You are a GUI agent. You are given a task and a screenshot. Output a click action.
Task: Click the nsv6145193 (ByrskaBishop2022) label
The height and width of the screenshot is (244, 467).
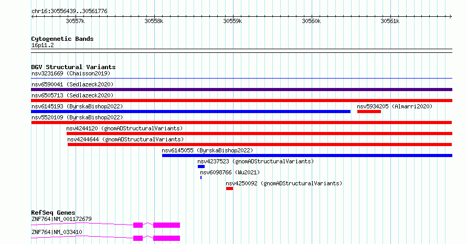click(x=77, y=106)
